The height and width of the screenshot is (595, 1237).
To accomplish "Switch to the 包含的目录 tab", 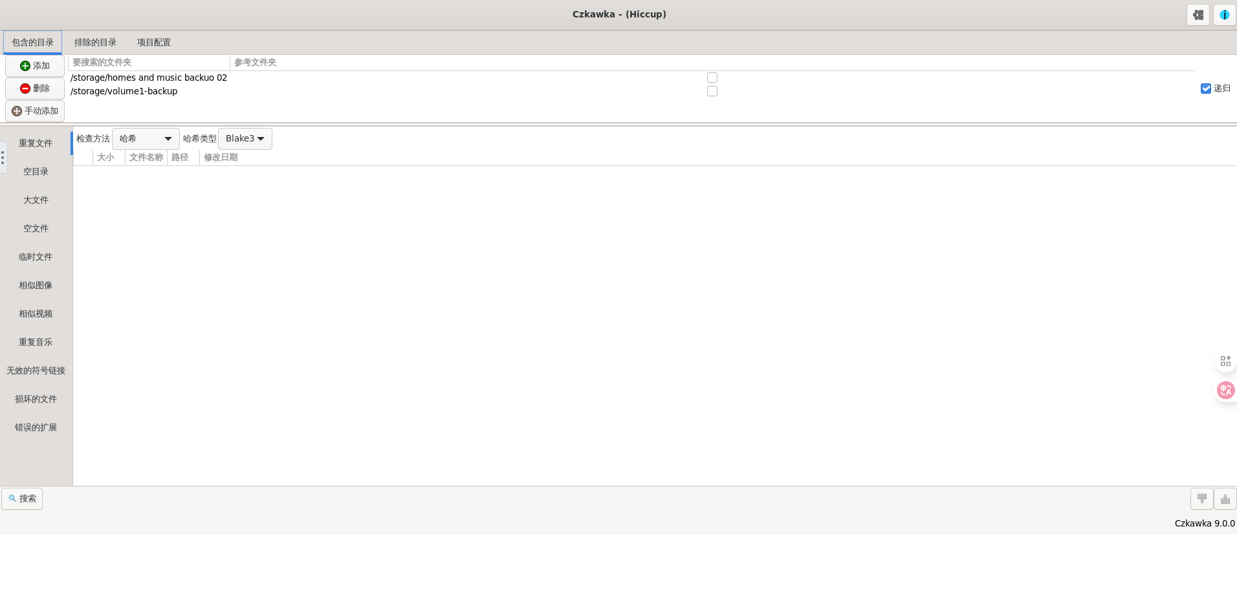I will pos(32,43).
